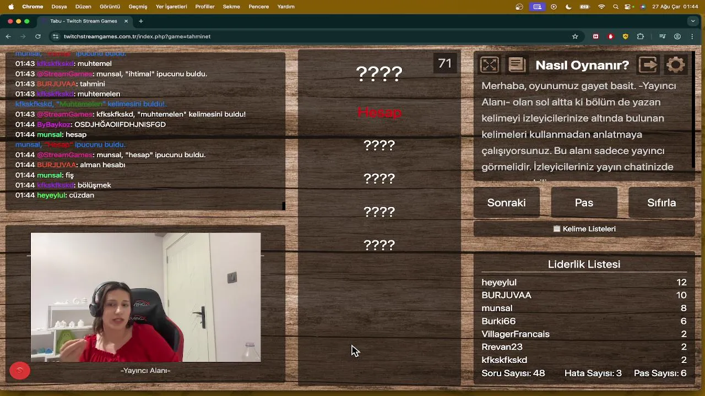Image resolution: width=705 pixels, height=396 pixels.
Task: Click the Soru Sayısı: 48 stat
Action: (513, 373)
